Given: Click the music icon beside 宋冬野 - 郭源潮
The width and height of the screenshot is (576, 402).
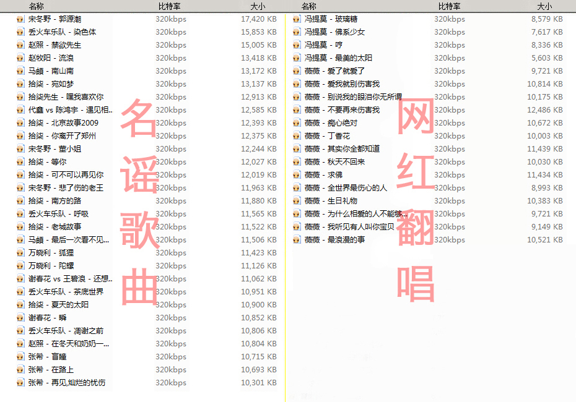Looking at the screenshot, I should pos(20,19).
